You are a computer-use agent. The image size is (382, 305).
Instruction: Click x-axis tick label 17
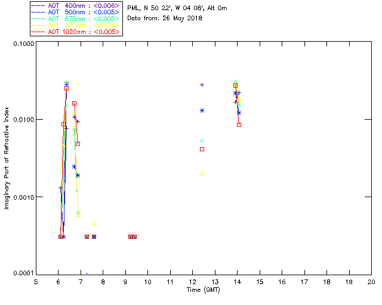(304, 282)
